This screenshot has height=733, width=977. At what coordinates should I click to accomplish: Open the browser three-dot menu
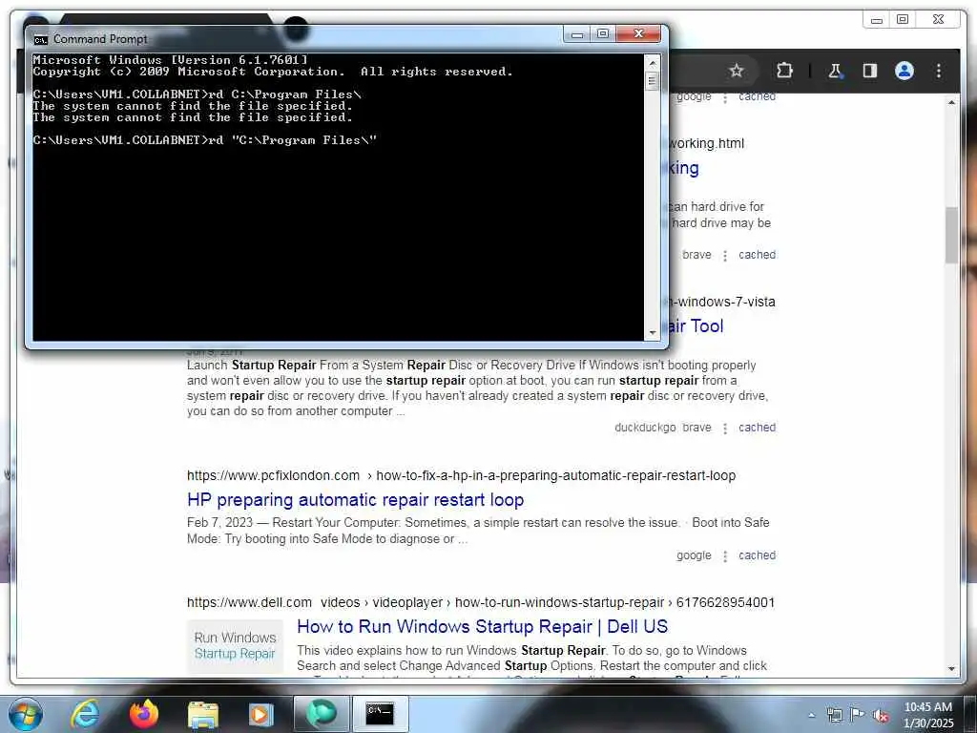click(939, 71)
